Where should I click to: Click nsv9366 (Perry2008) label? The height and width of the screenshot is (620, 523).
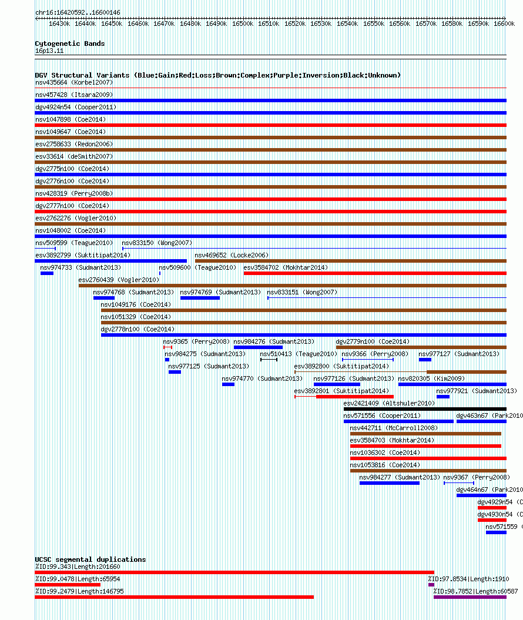pos(375,354)
